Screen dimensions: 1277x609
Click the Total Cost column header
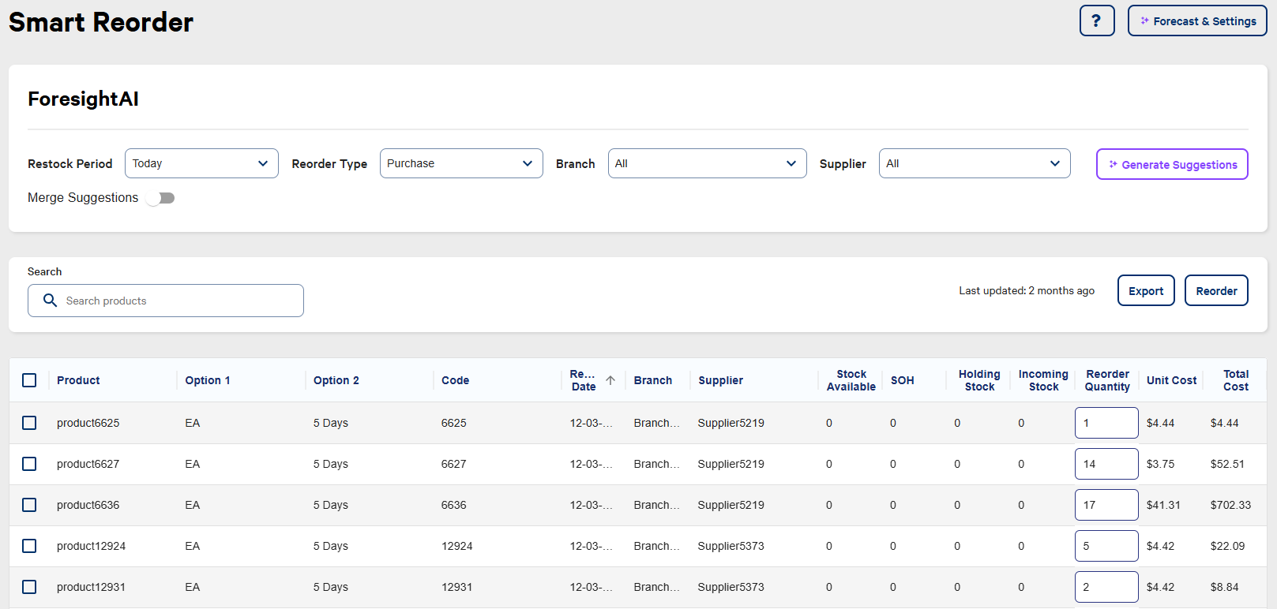[x=1236, y=380]
